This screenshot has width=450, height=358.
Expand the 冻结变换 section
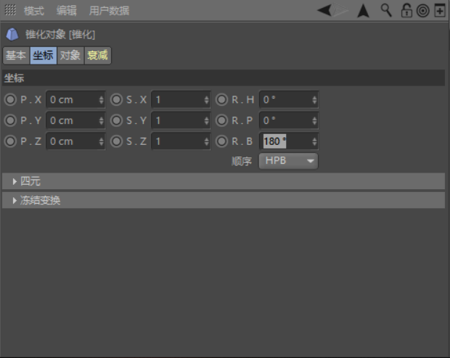tap(15, 201)
